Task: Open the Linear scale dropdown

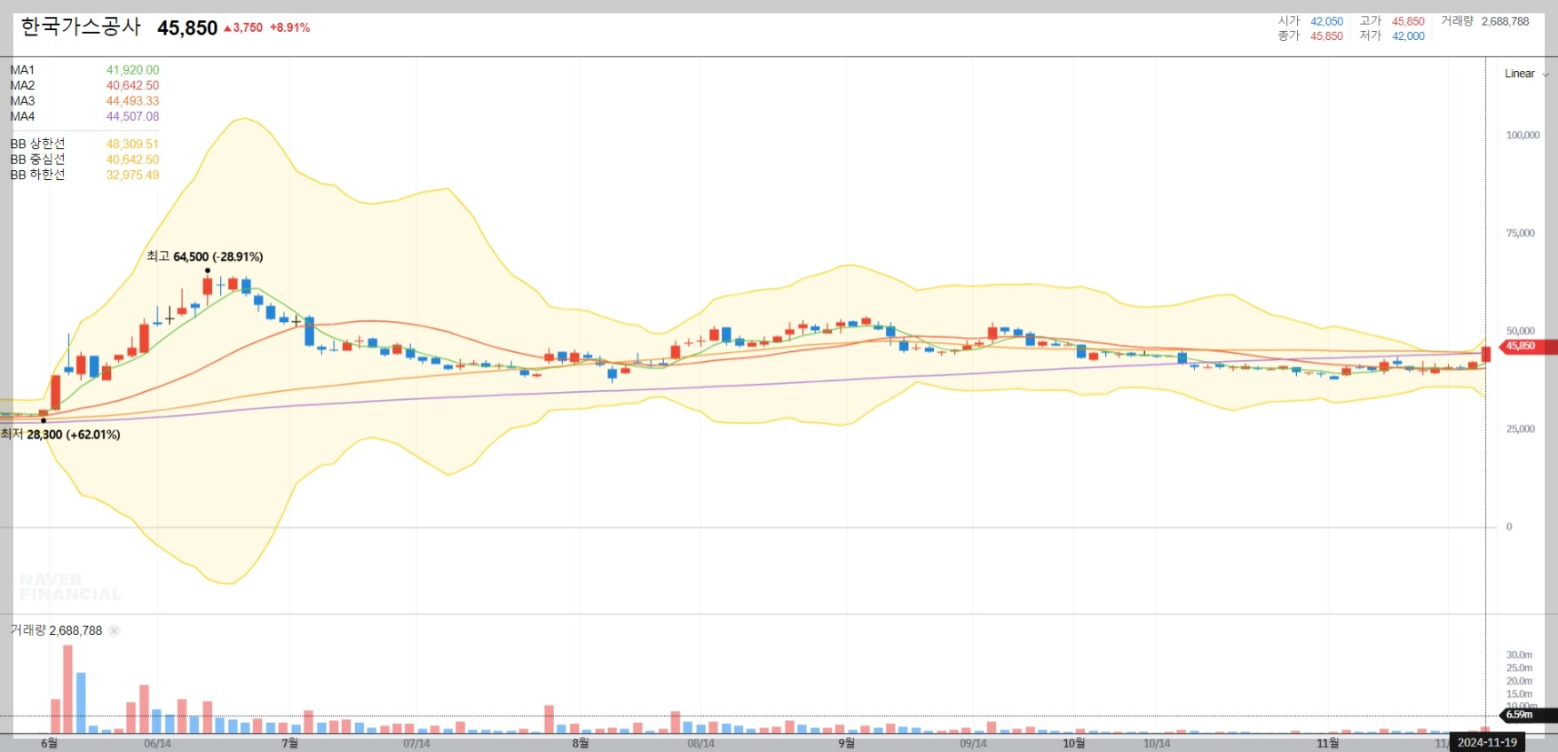Action: click(x=1526, y=74)
